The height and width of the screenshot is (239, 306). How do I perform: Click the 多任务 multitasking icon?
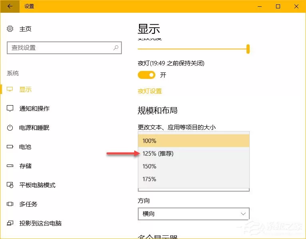point(10,204)
